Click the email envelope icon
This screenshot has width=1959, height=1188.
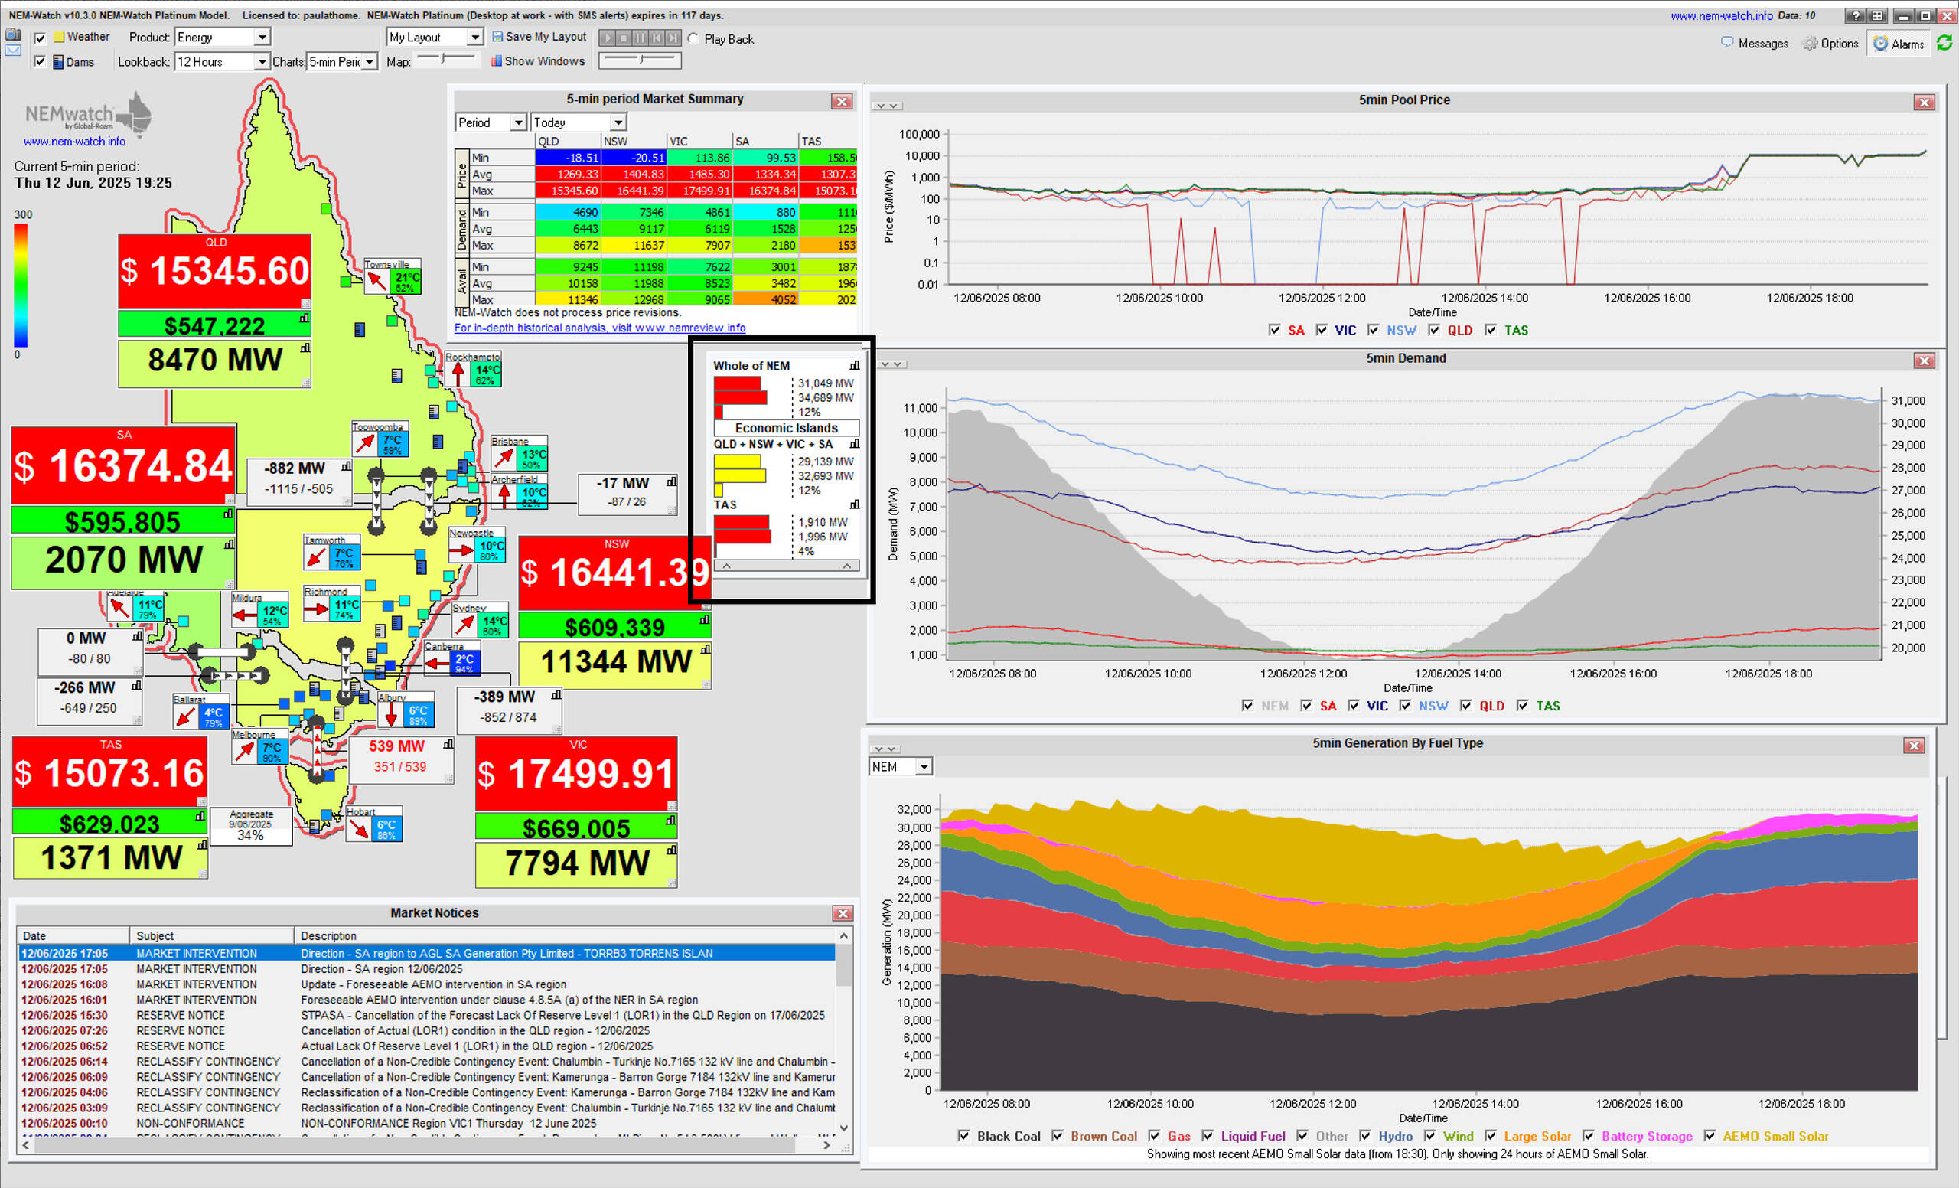coord(13,51)
